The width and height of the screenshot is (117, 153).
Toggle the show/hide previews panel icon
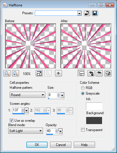click(82, 73)
